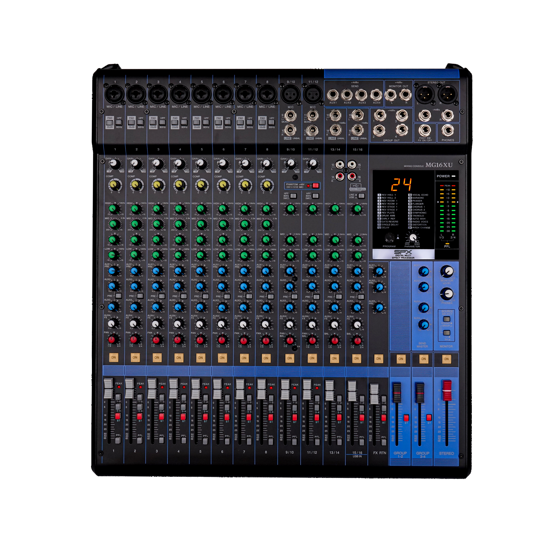
Task: Click the GROUP 3-4 fader label
Action: click(423, 455)
